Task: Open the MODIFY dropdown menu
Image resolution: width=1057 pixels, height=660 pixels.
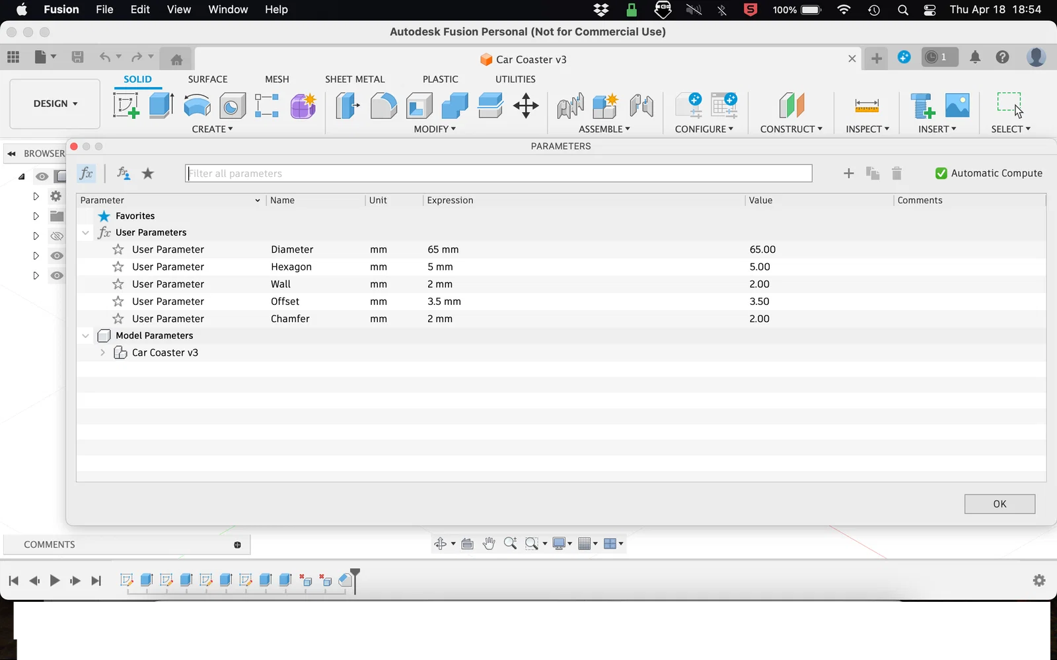Action: pos(435,129)
